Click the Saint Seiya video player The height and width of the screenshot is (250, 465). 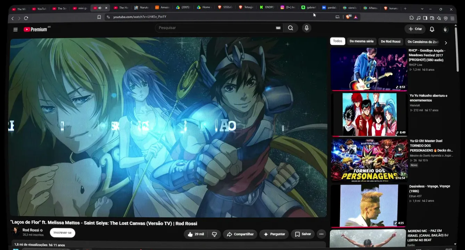click(168, 127)
